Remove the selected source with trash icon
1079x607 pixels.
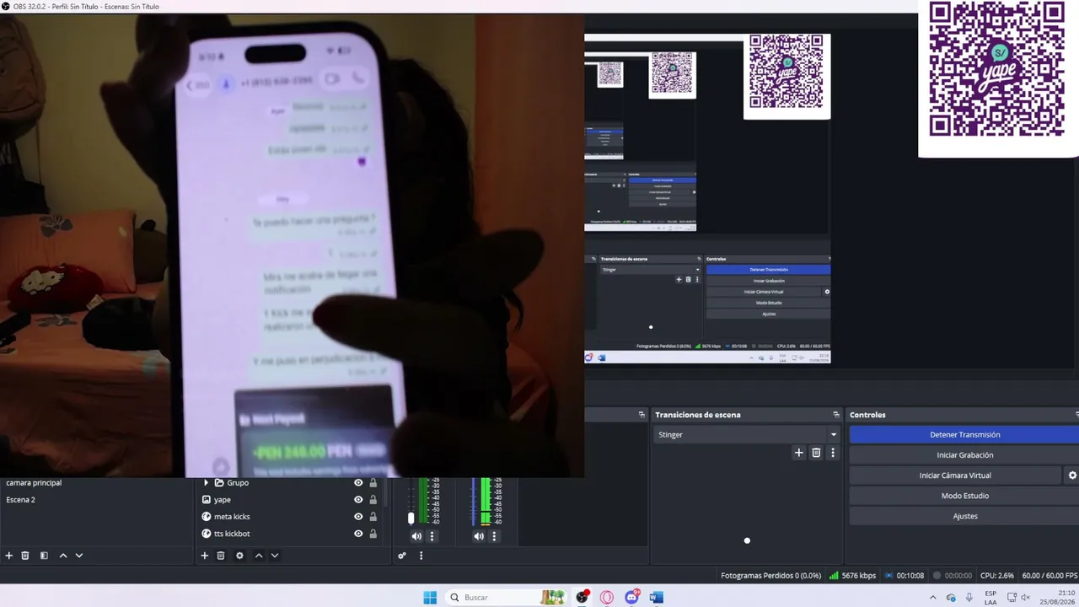(x=221, y=556)
